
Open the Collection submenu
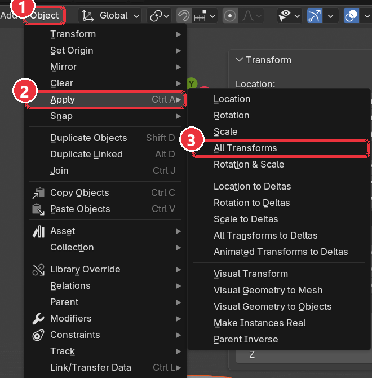tap(105, 247)
